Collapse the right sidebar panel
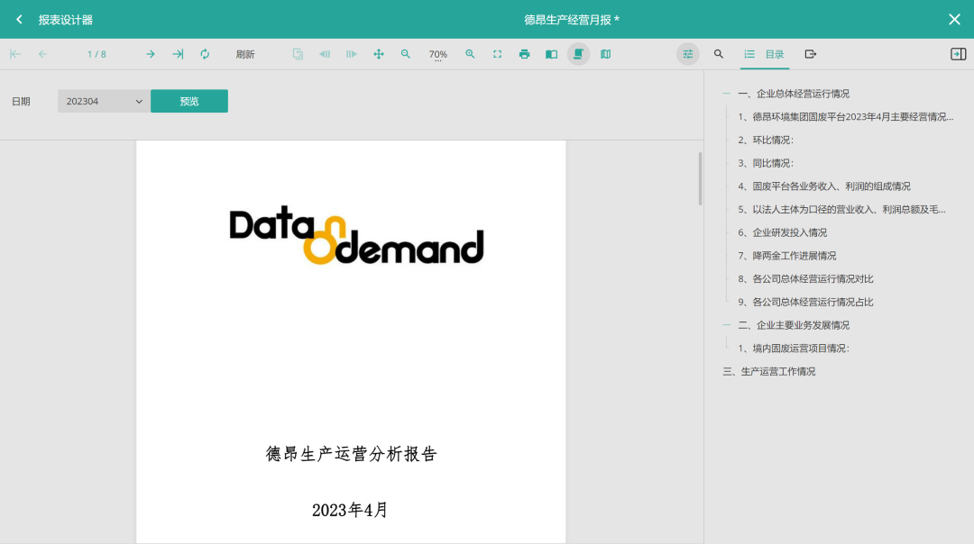 pos(959,55)
